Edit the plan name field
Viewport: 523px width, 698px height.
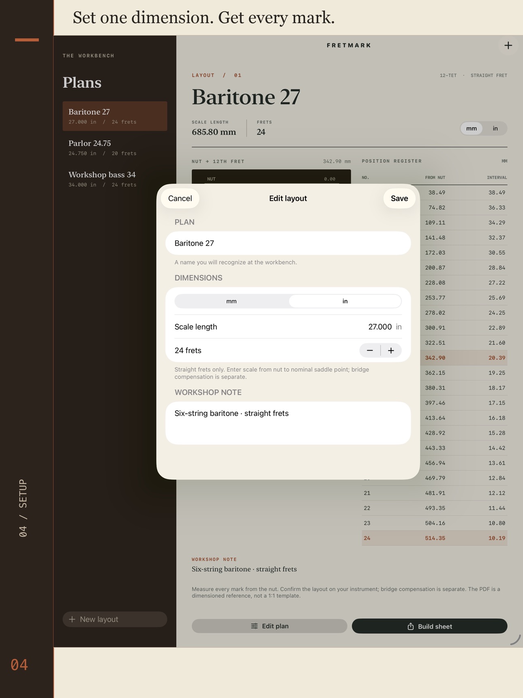pyautogui.click(x=288, y=243)
